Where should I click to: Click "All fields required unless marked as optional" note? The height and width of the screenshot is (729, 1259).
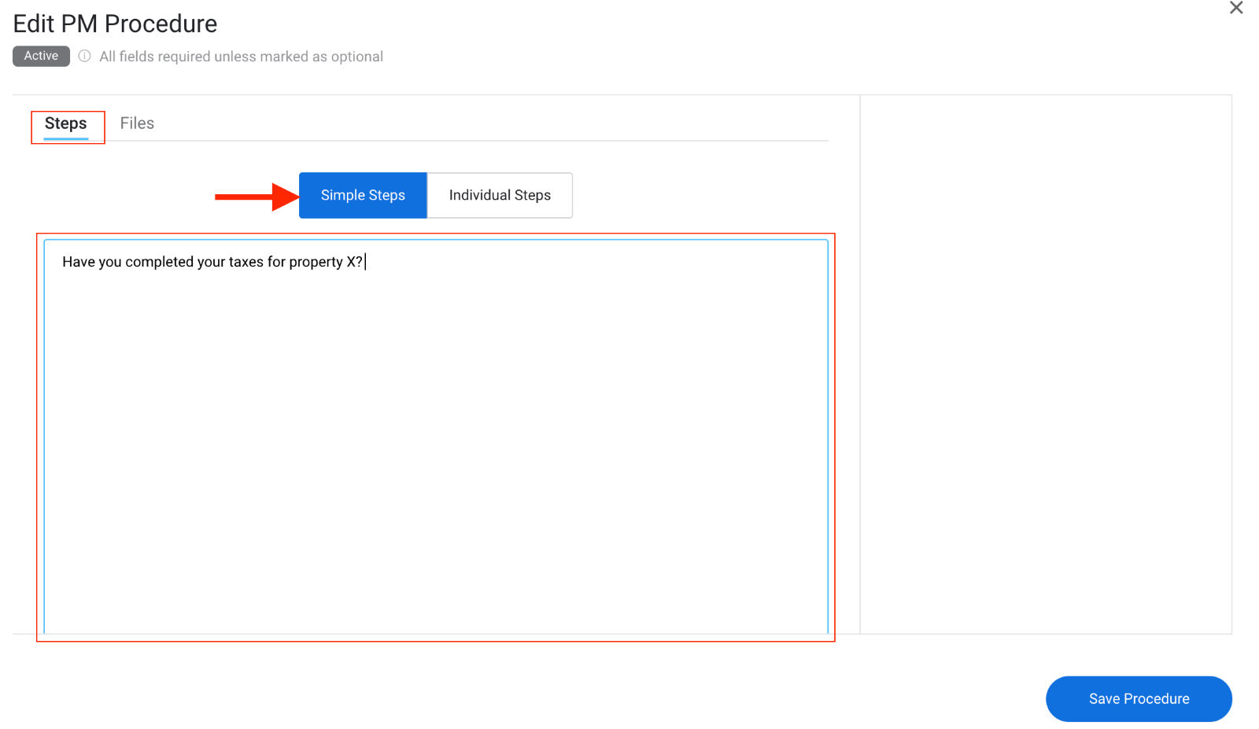point(241,57)
